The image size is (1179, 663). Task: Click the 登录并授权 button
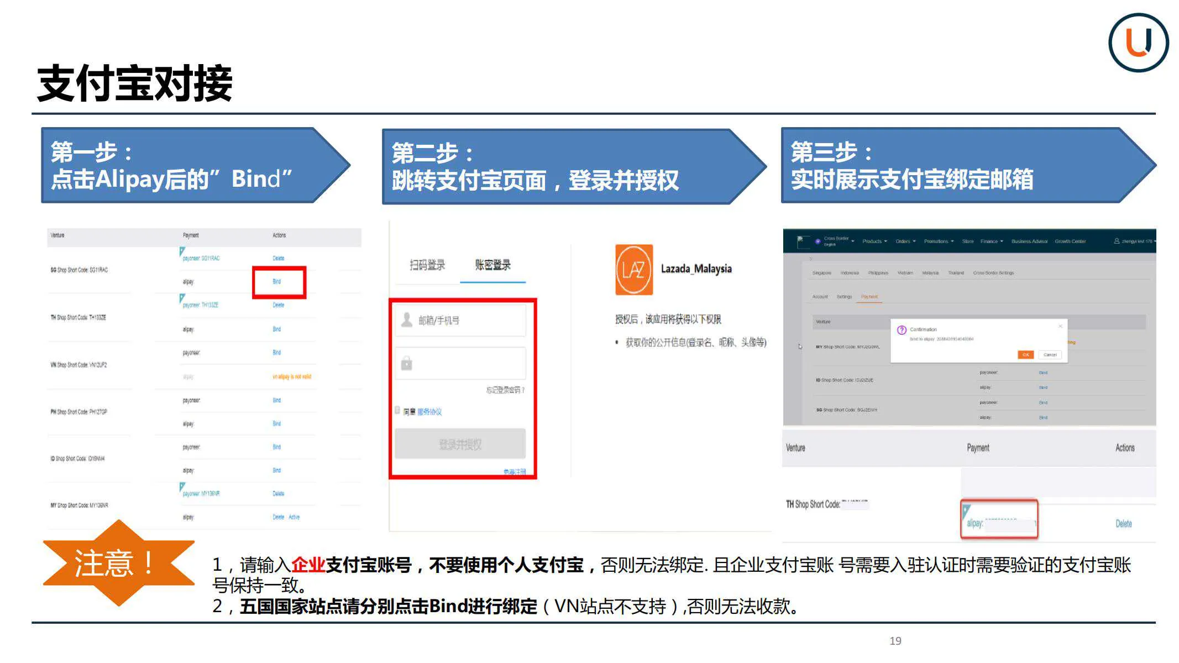461,443
